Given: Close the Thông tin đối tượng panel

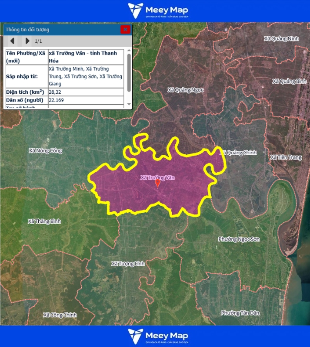Looking at the screenshot, I should click(125, 30).
